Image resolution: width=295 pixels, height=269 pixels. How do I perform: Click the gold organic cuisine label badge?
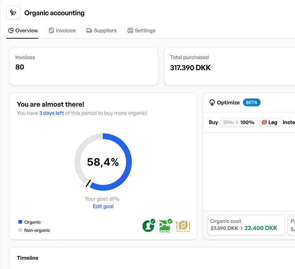[x=183, y=225]
